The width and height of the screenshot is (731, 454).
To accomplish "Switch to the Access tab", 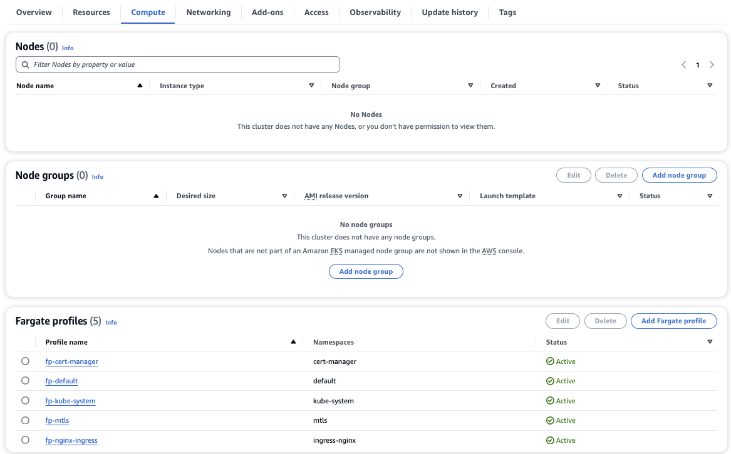I will pyautogui.click(x=316, y=12).
